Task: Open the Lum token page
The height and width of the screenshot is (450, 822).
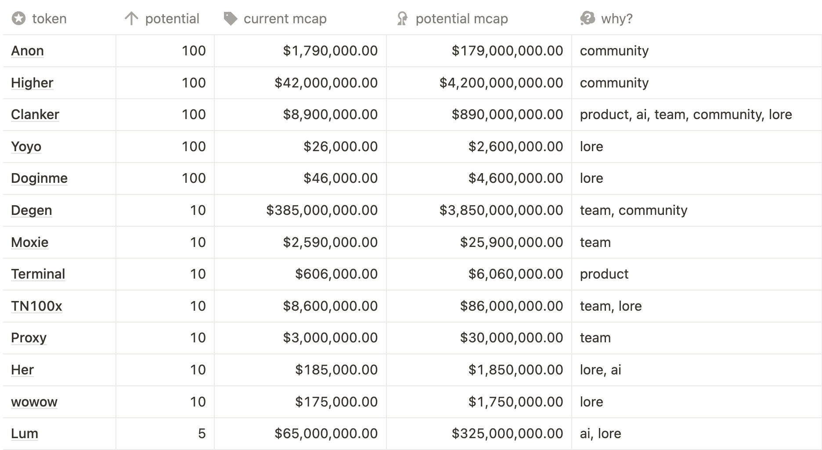Action: tap(25, 434)
